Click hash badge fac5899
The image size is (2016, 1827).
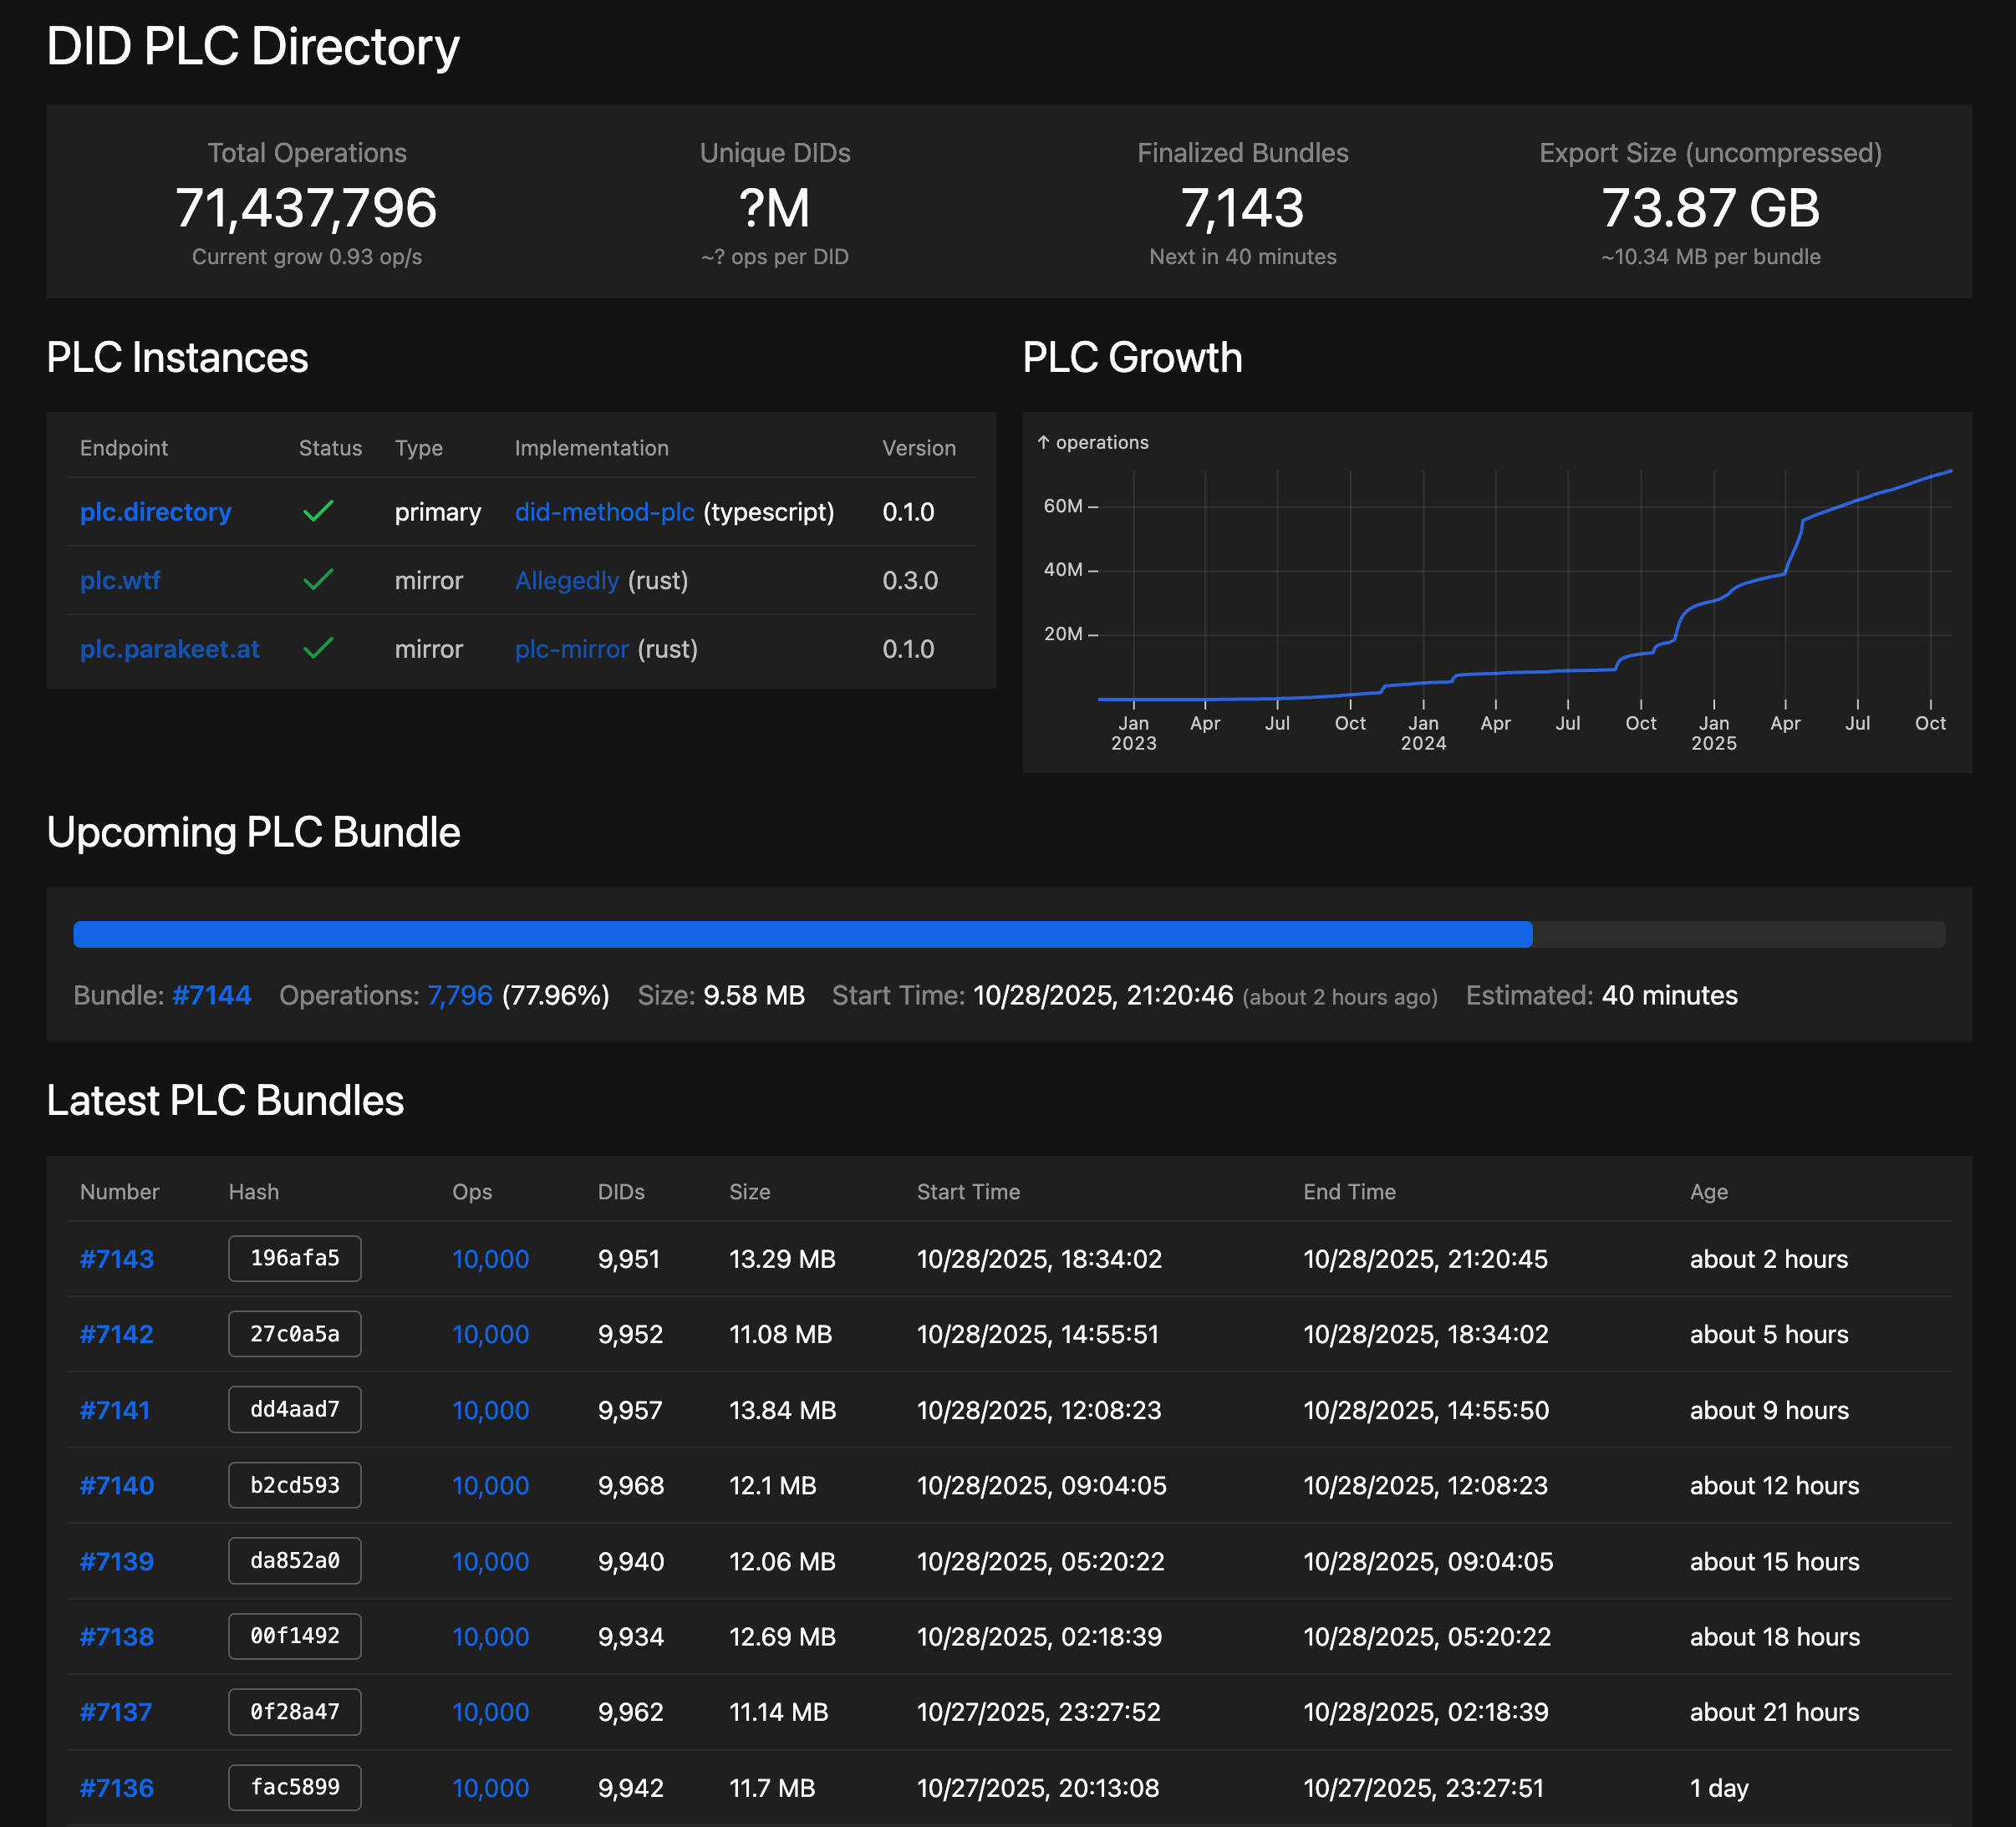(294, 1787)
